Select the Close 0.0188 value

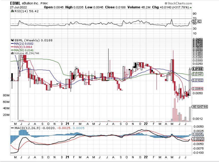[115, 7]
